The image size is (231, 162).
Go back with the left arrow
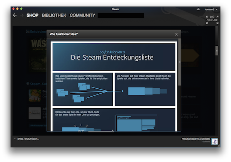tap(15, 15)
